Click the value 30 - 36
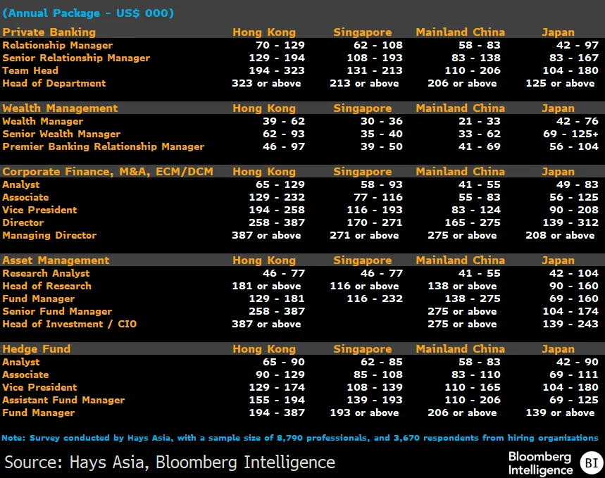 (382, 121)
